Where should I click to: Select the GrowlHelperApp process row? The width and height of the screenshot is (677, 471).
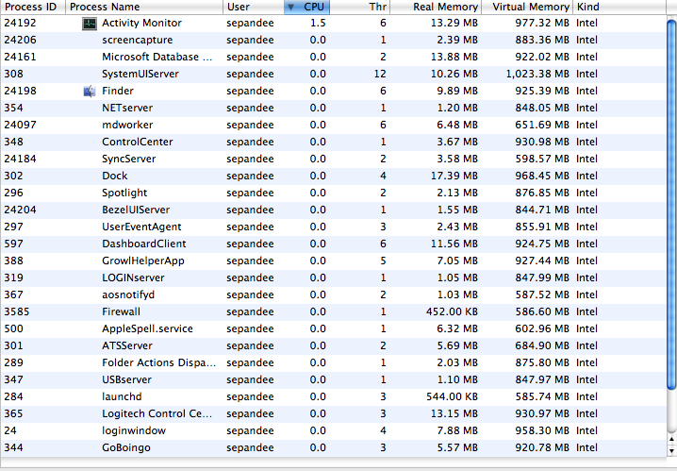(334, 261)
